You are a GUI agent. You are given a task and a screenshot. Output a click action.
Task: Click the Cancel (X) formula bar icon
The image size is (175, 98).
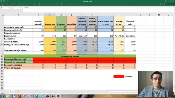[14, 8]
